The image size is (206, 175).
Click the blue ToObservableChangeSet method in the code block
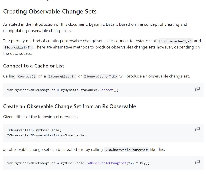tap(106, 163)
